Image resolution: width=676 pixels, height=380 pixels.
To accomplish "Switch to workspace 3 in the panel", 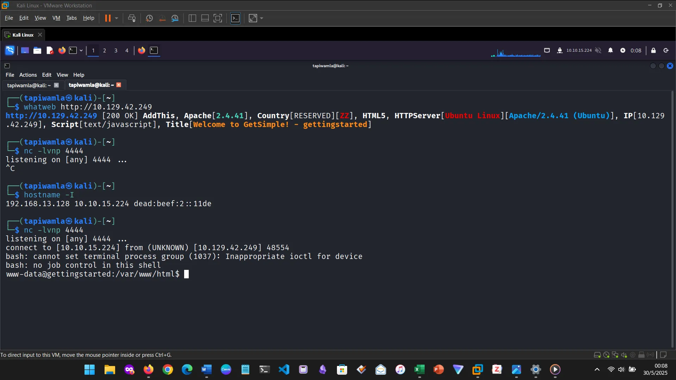I will 115,50.
